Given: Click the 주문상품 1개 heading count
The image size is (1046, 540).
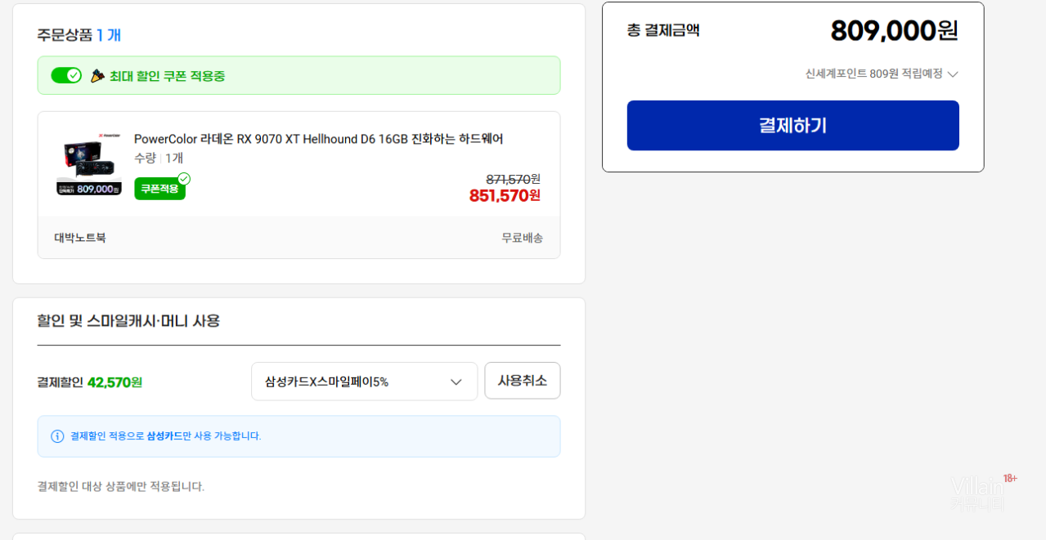Looking at the screenshot, I should 109,35.
